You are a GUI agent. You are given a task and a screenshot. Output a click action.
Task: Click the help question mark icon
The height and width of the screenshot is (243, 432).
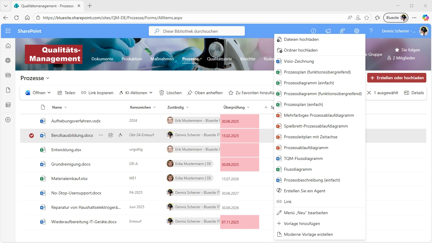coord(371,31)
